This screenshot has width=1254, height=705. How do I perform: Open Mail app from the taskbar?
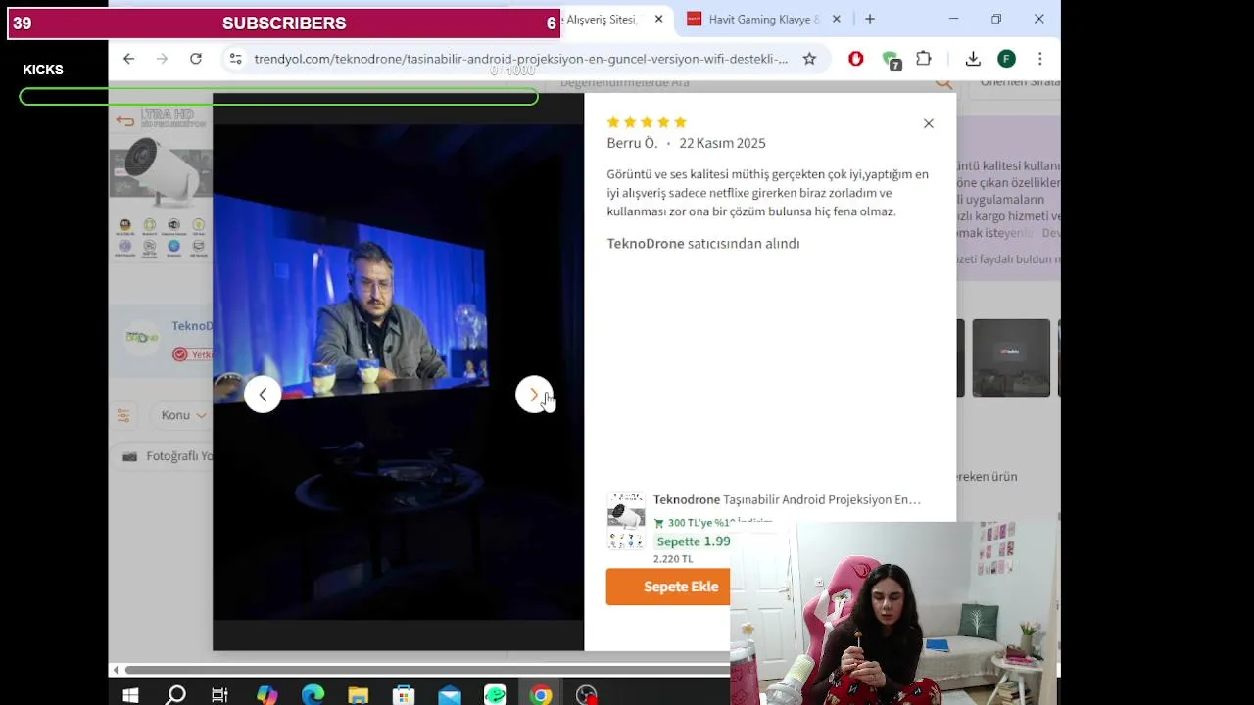coord(450,695)
